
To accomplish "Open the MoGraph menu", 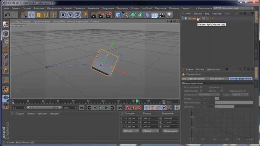I will [x=147, y=8].
